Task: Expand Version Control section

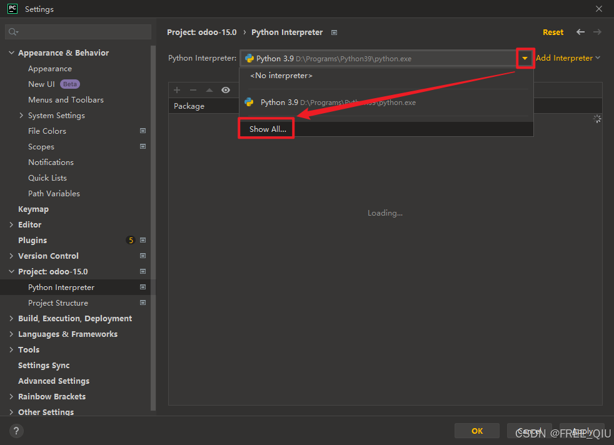Action: point(11,256)
